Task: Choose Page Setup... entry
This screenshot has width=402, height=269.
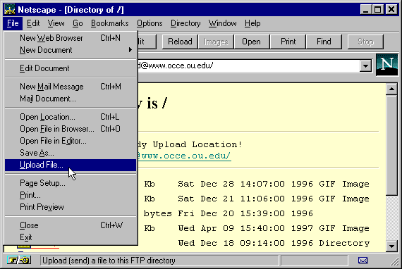Action: pos(71,183)
